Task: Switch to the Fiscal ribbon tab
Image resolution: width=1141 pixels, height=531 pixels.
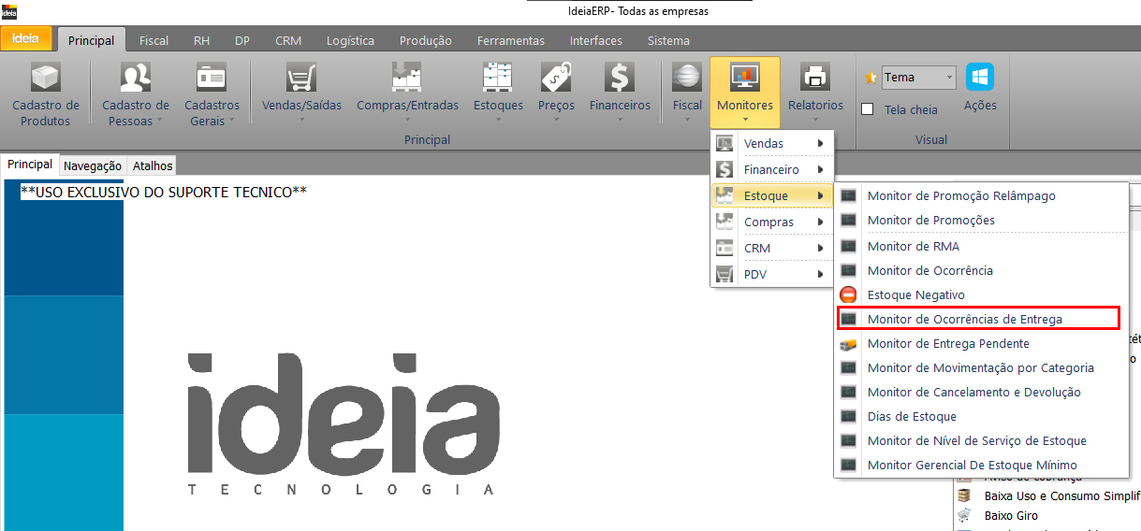Action: [x=154, y=40]
